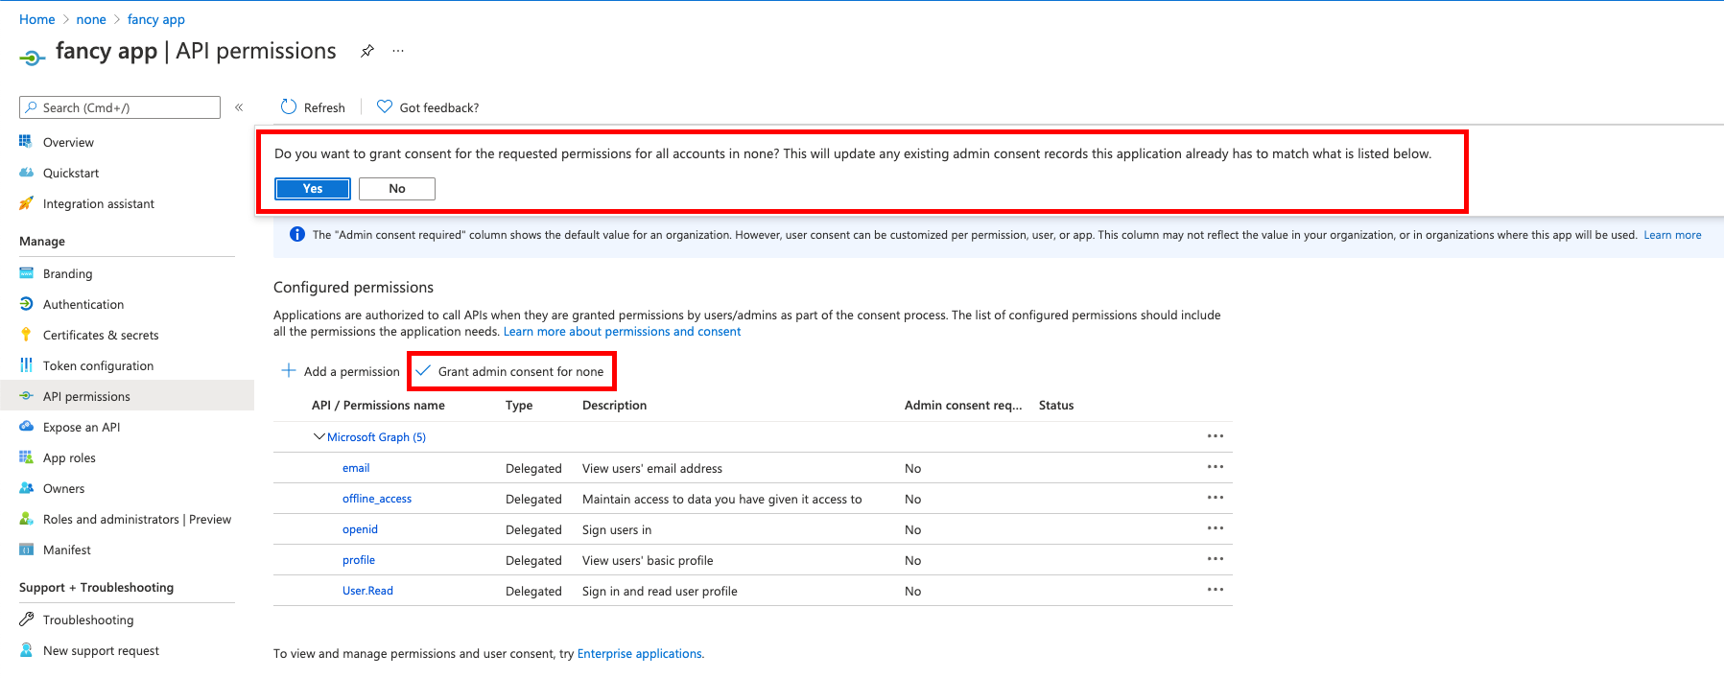Open more options for Microsoft Graph row
Image resolution: width=1724 pixels, height=678 pixels.
pos(1216,436)
